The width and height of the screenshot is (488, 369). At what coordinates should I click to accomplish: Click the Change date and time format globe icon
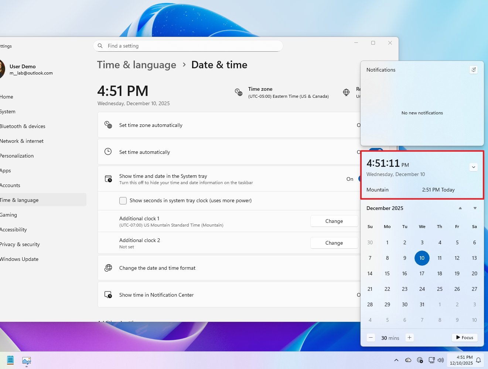[x=108, y=268]
